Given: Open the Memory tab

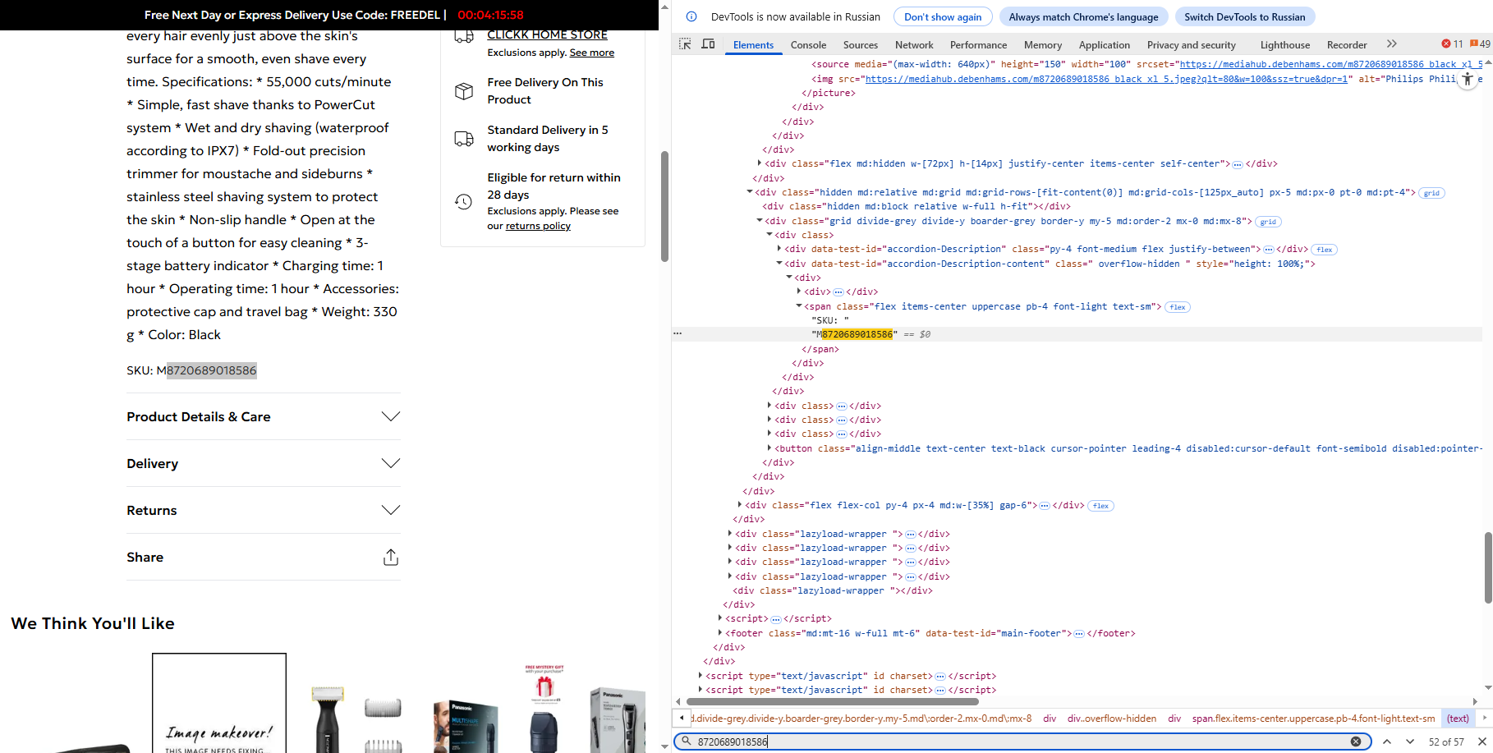Looking at the screenshot, I should [x=1043, y=45].
